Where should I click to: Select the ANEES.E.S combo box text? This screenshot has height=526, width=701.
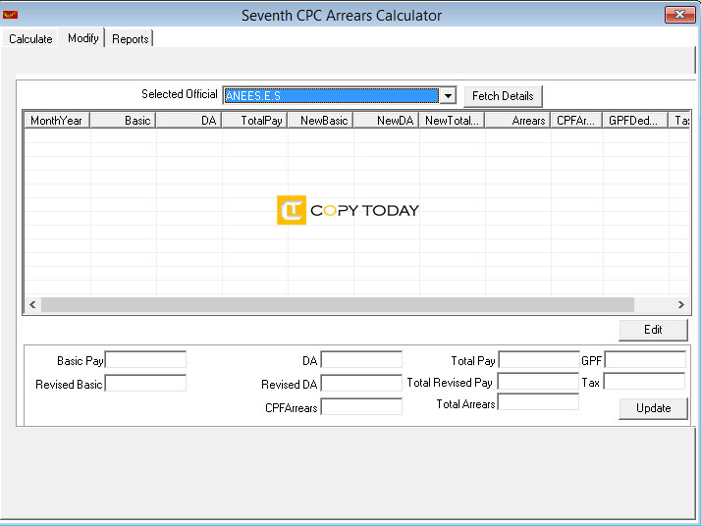coord(331,95)
